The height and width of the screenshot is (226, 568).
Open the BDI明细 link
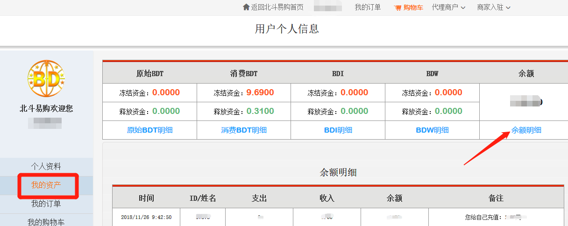click(338, 130)
